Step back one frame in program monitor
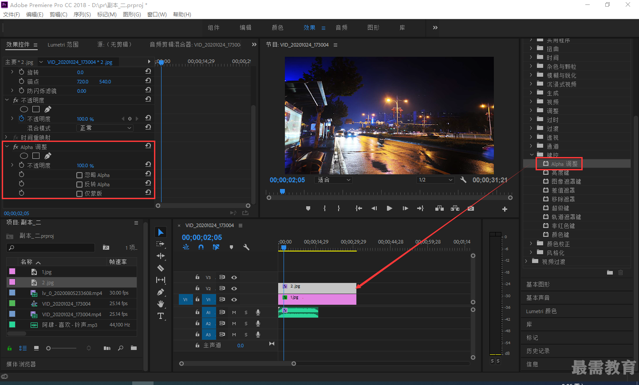 click(x=374, y=208)
